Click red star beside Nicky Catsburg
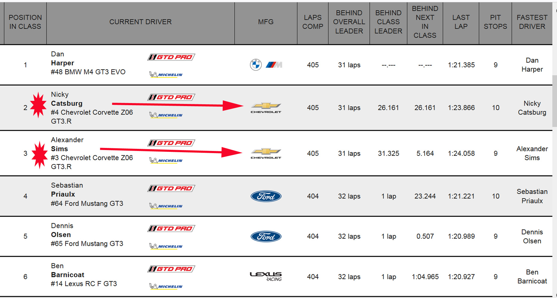The height and width of the screenshot is (298, 557). (x=38, y=105)
